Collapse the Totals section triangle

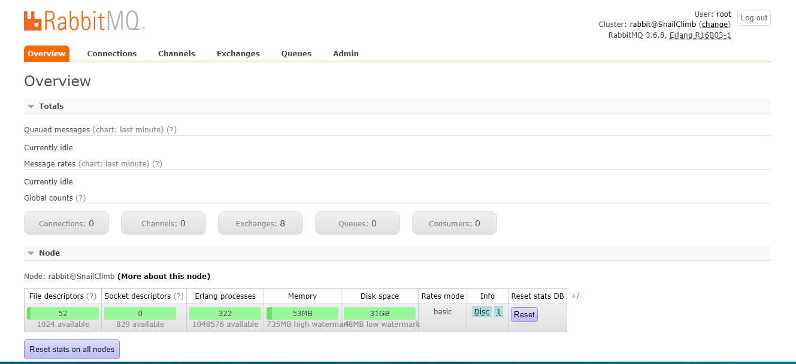31,107
